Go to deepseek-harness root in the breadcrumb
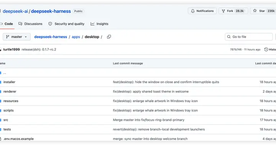This screenshot has height=145, width=276. (51, 37)
